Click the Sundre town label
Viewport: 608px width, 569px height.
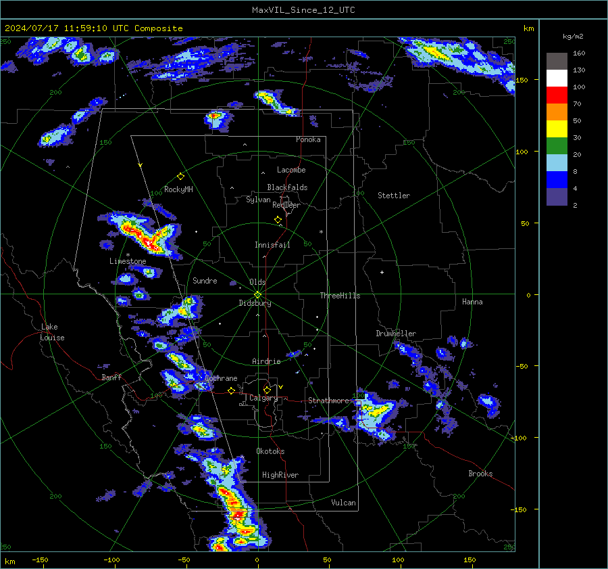(x=205, y=280)
